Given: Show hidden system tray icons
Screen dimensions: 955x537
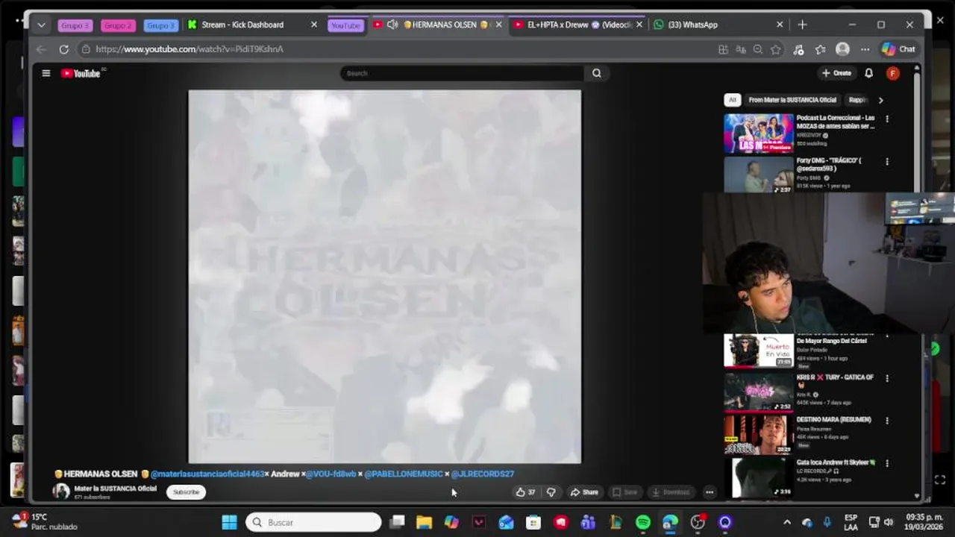Looking at the screenshot, I should [786, 522].
